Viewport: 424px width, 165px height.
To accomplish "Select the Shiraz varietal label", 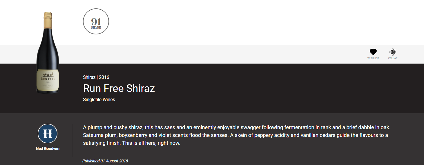I will tap(89, 77).
